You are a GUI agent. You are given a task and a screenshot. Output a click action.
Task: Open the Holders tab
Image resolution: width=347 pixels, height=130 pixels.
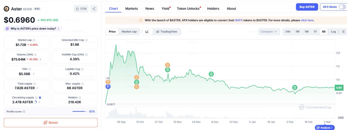[213, 8]
